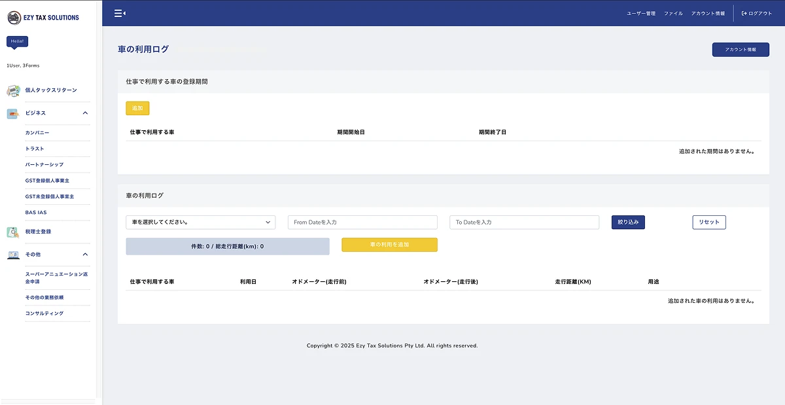Open the 車を選択してください dropdown
The width and height of the screenshot is (785, 405).
200,222
